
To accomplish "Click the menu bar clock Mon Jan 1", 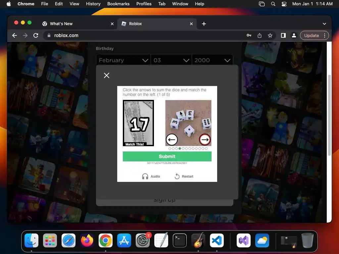I will (x=313, y=4).
